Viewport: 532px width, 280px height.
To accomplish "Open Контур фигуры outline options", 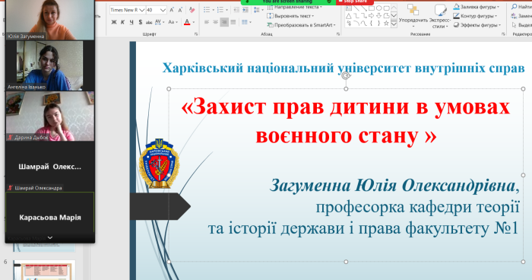I will tap(476, 16).
